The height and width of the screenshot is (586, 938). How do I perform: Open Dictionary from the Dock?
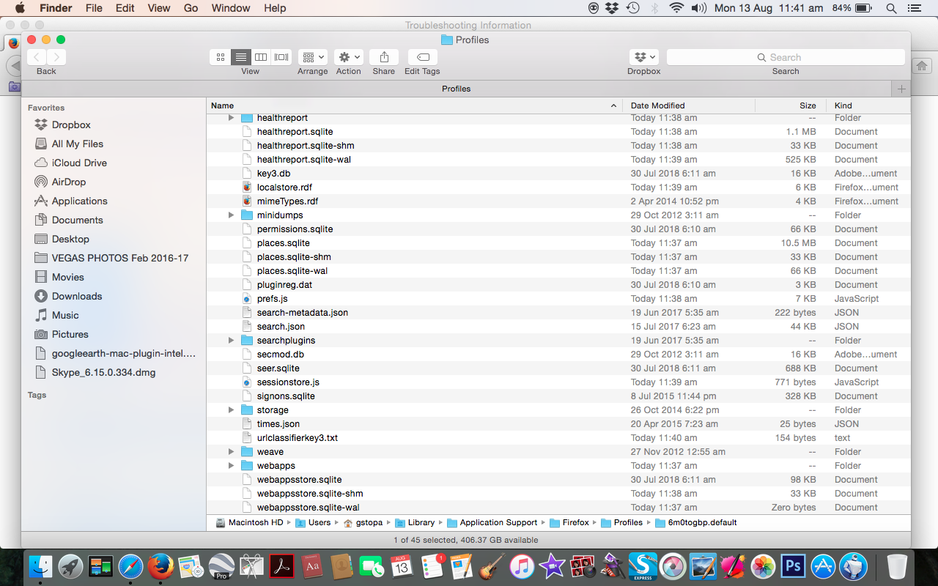[311, 566]
